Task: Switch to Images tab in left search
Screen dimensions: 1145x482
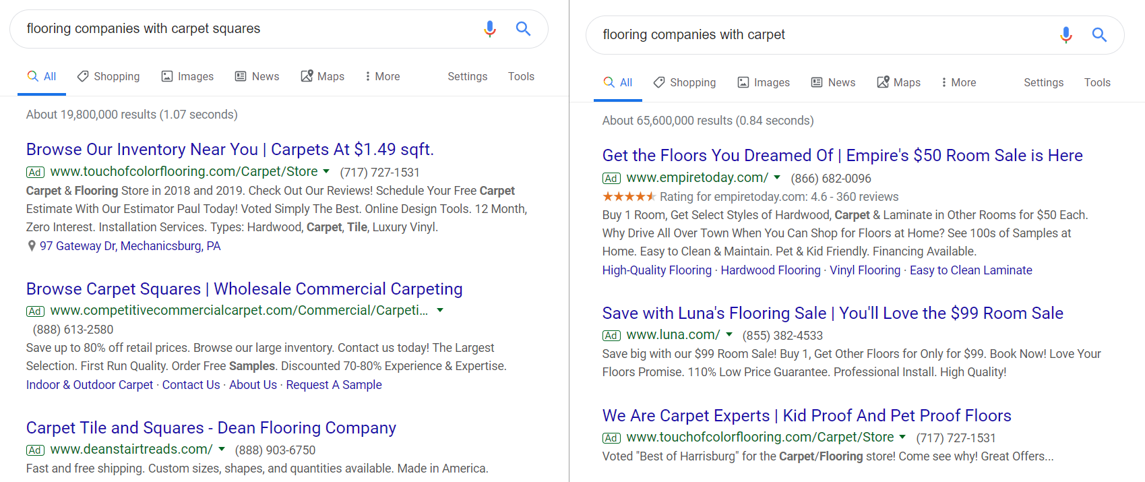Action: click(187, 76)
